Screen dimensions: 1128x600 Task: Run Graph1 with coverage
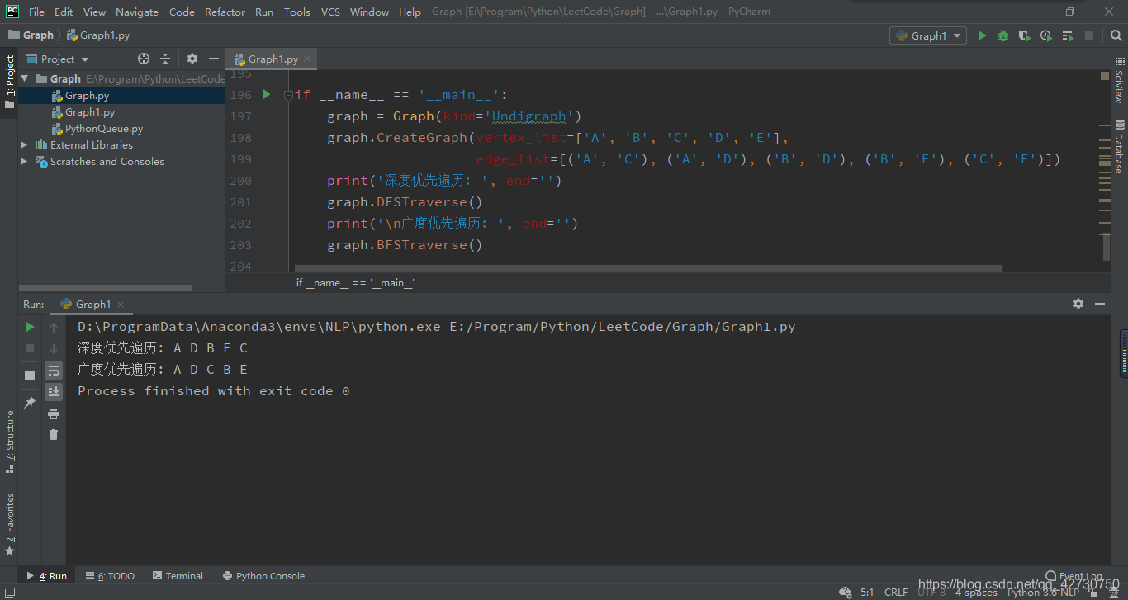click(x=1025, y=35)
